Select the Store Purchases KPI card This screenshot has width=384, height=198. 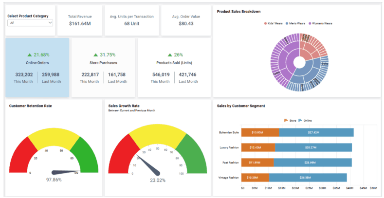tap(103, 68)
